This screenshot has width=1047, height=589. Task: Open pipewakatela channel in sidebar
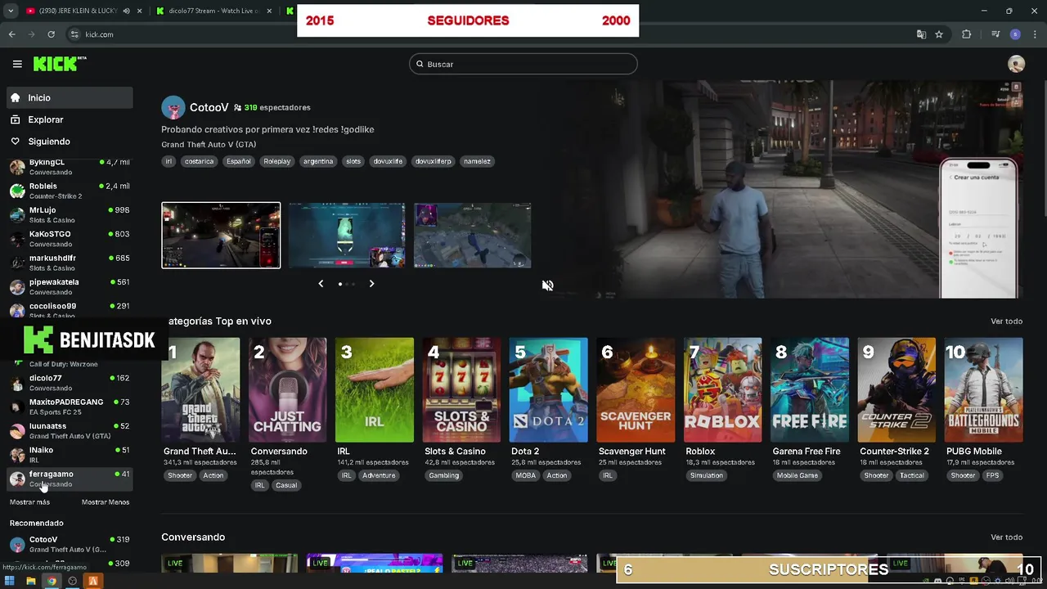coord(70,286)
